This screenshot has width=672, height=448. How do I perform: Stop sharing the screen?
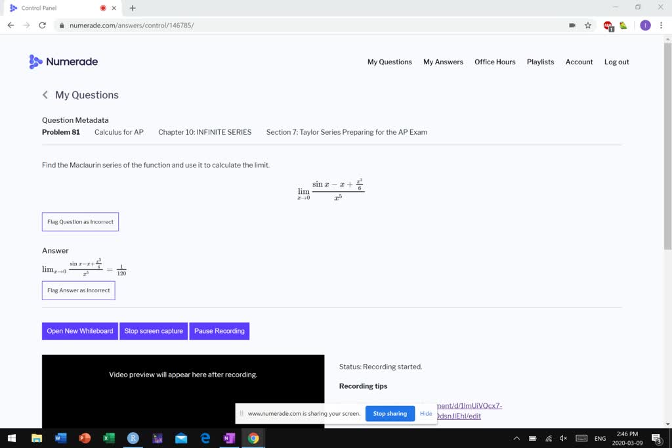pyautogui.click(x=390, y=413)
